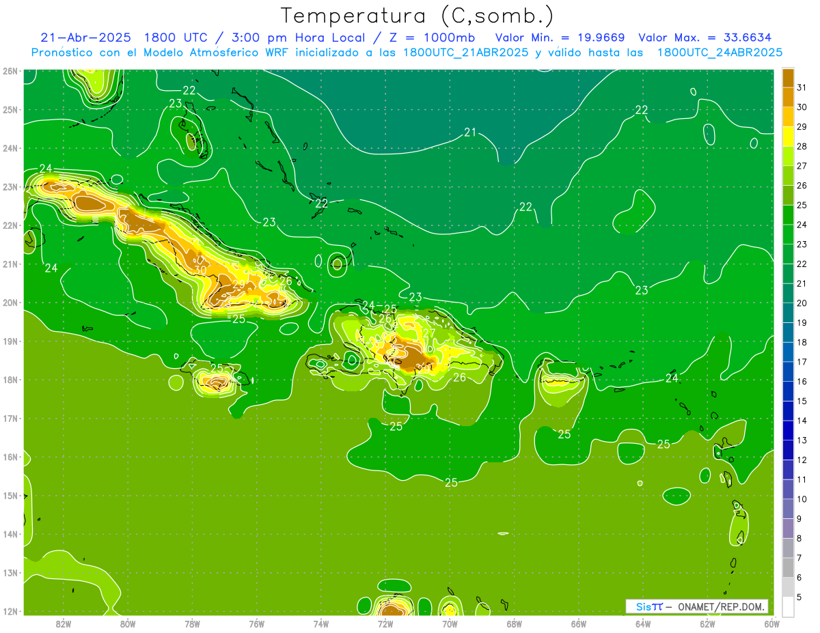
Task: Pick the orange swatch between legend 30 and 31
Action: pos(788,97)
